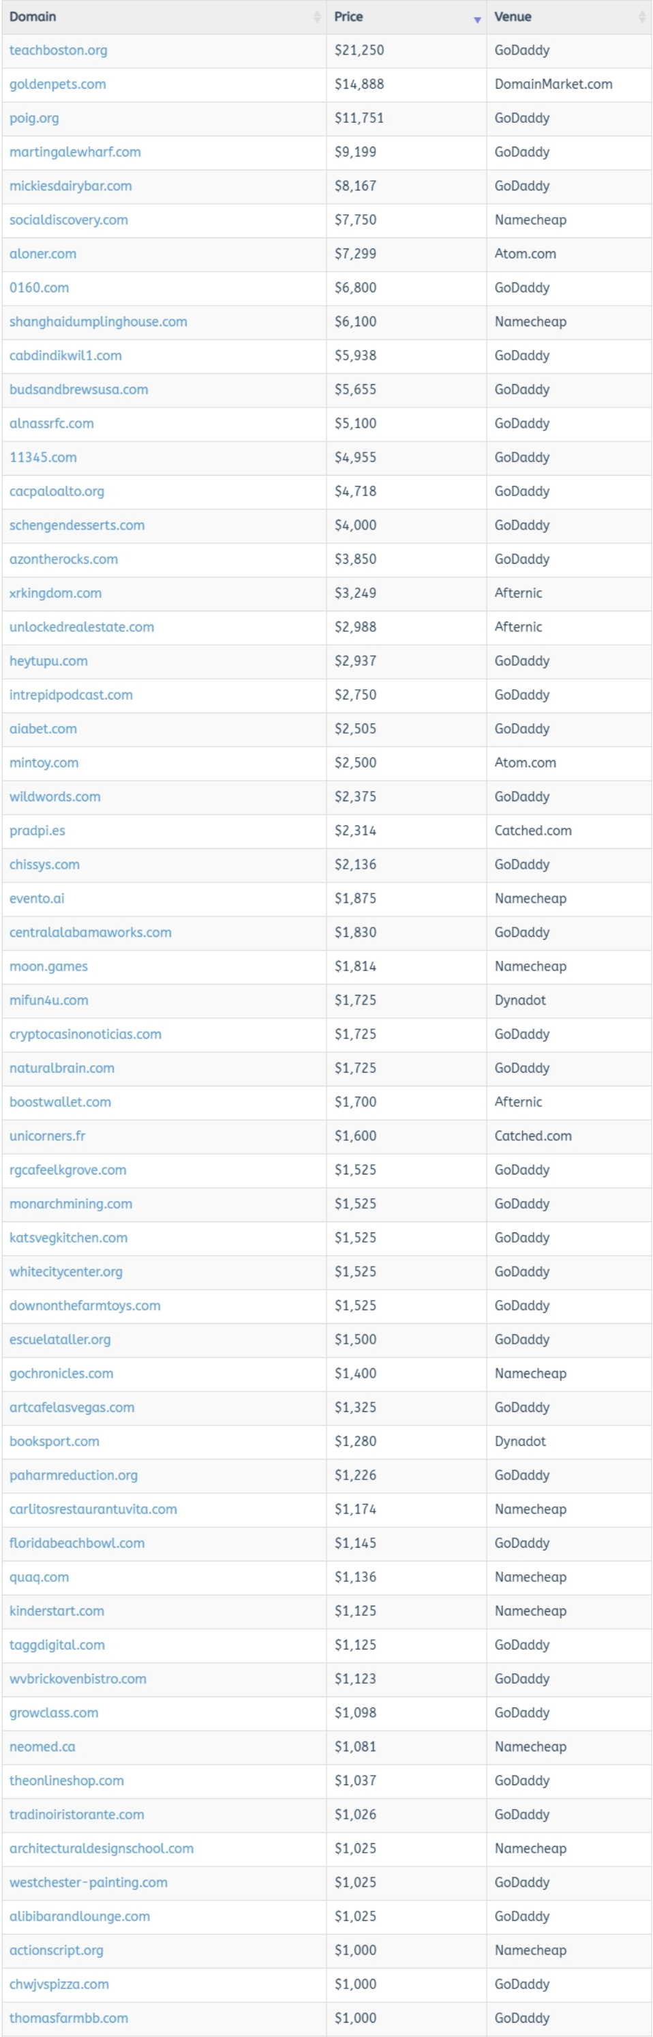The width and height of the screenshot is (653, 2037).
Task: Click the Venue column sort arrows icon
Action: [641, 17]
